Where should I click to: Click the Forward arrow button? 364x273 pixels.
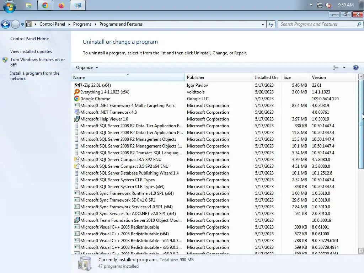coord(15,24)
